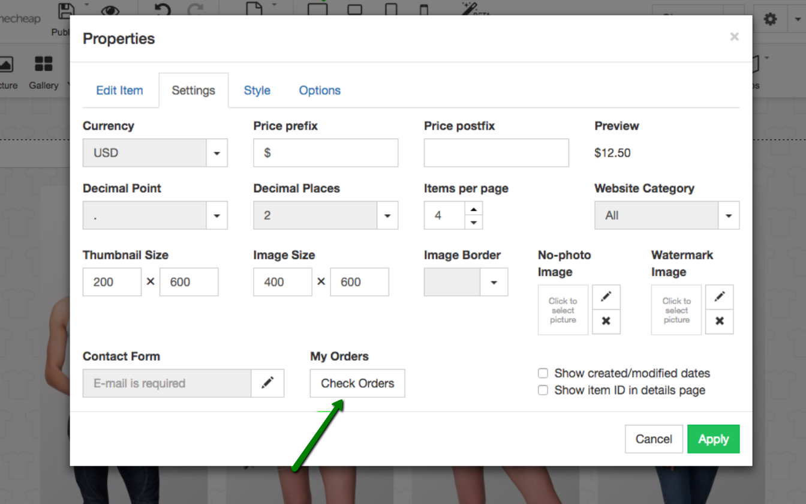Image resolution: width=806 pixels, height=504 pixels.
Task: Open the Image Border color dropdown
Action: click(x=466, y=282)
